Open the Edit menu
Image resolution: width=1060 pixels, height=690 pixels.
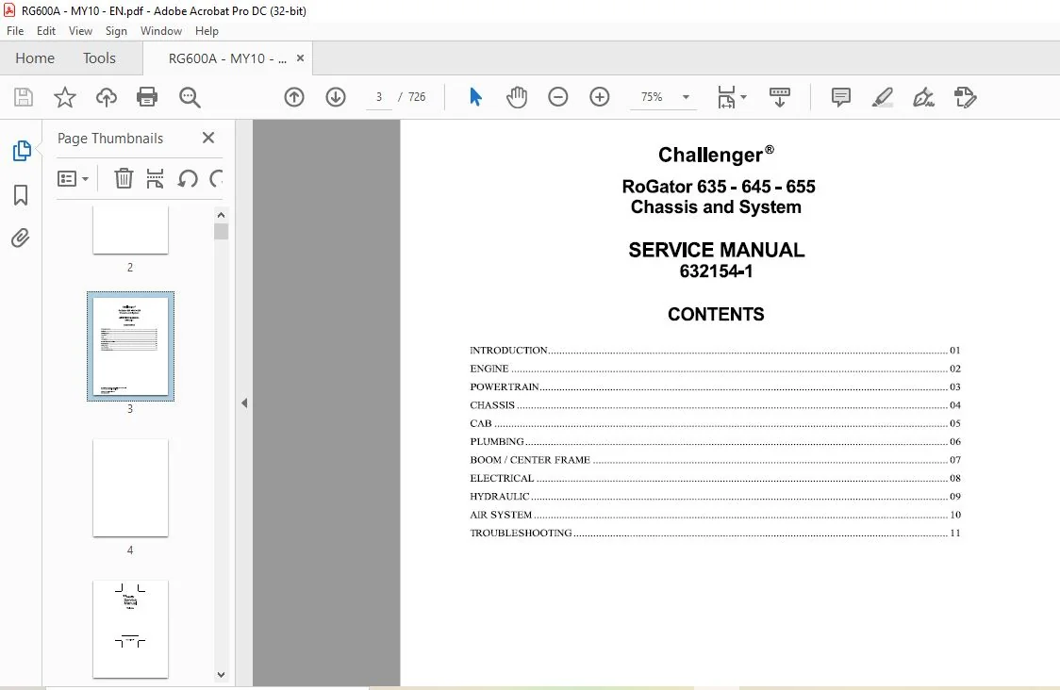point(46,31)
